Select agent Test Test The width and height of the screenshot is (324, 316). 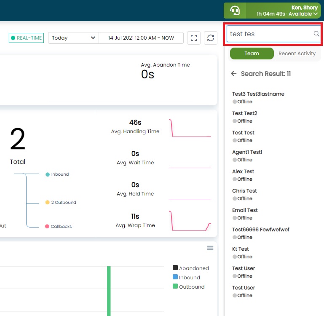(x=243, y=133)
